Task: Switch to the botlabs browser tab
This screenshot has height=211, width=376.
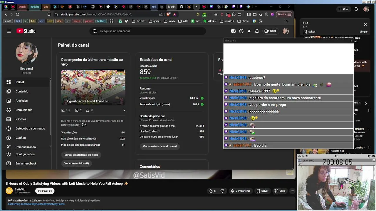Action: tap(34, 6)
